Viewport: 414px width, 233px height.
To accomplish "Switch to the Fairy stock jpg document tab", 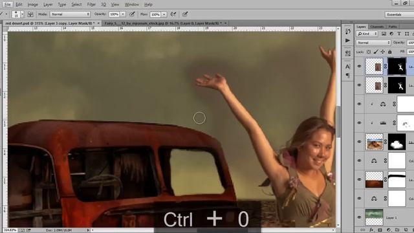I will coord(163,23).
